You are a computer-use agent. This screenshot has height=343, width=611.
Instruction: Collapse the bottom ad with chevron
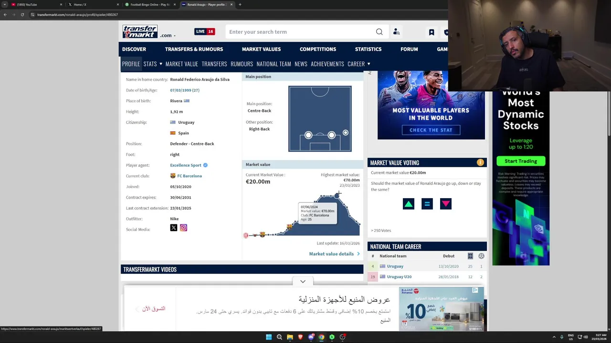(x=303, y=282)
